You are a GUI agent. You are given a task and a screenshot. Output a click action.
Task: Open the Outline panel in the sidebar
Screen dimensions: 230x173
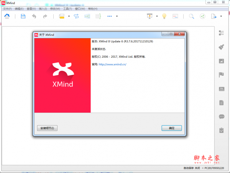pyautogui.click(x=221, y=33)
